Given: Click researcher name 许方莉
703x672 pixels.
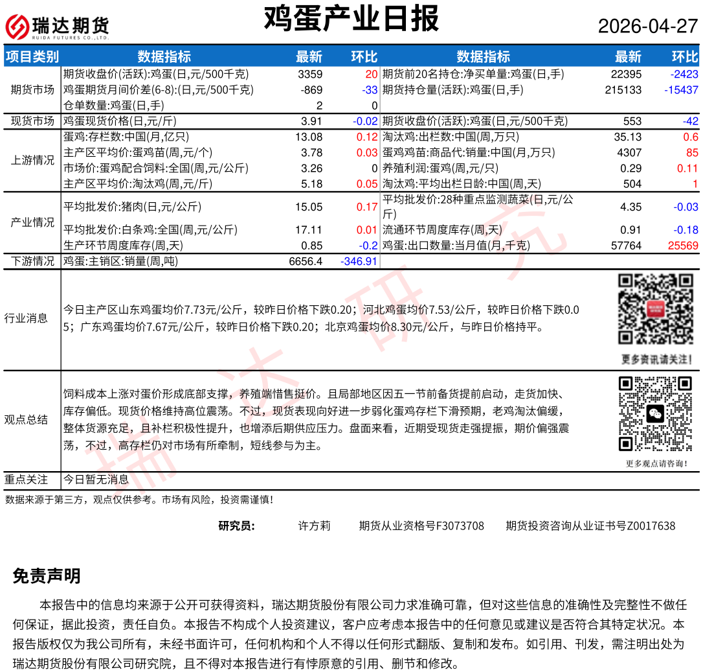Looking at the screenshot, I should coord(314,526).
